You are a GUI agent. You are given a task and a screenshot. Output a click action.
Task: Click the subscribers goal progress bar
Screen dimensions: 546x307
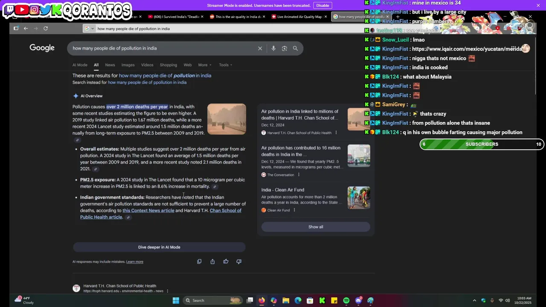(482, 144)
